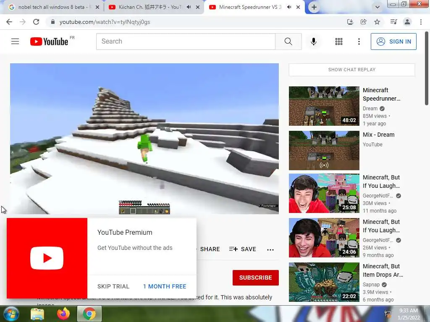The width and height of the screenshot is (430, 322).
Task: Open the 24:06 GeorgeNotFound thumbnail
Action: pos(324,238)
